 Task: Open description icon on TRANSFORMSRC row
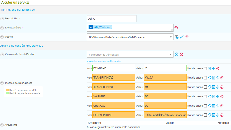coord(213,78)
